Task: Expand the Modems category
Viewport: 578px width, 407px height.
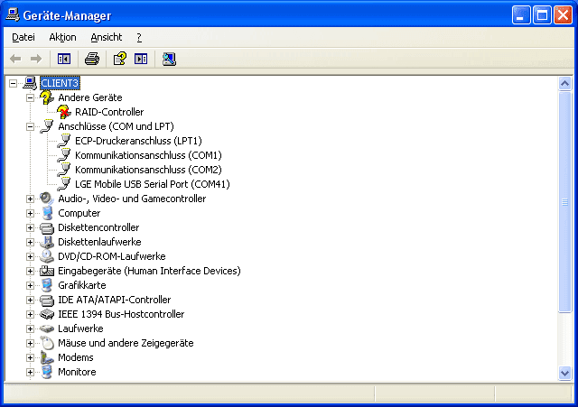Action: 30,357
